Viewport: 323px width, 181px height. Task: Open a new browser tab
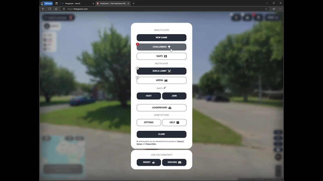(x=134, y=3)
